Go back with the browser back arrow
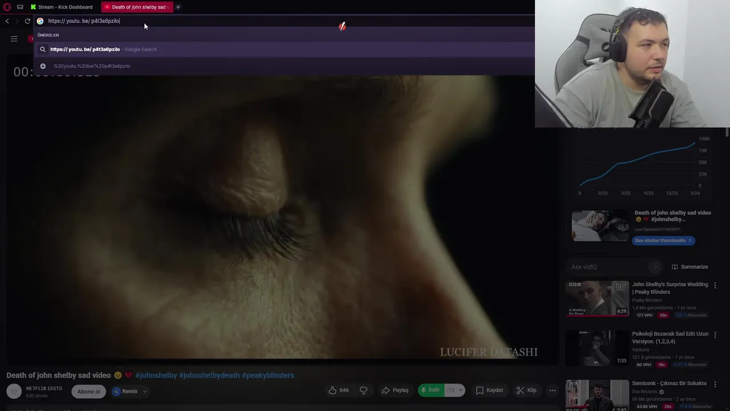Screen dimensions: 730x411 click(7, 21)
